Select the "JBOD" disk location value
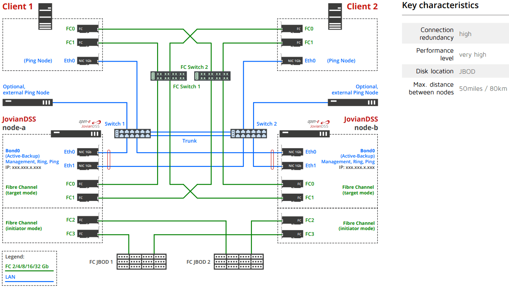 [x=467, y=72]
